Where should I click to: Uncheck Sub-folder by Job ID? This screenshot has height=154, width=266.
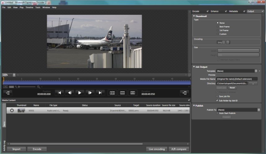click(x=217, y=101)
